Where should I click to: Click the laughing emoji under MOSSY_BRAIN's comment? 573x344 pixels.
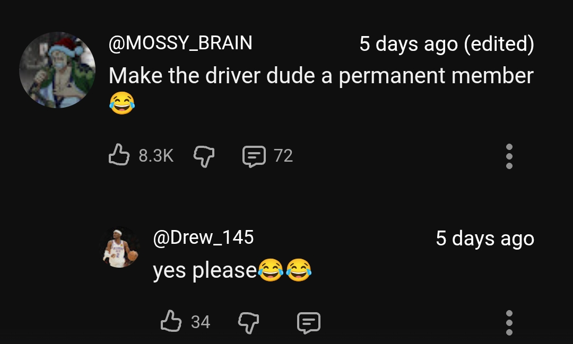pyautogui.click(x=122, y=103)
